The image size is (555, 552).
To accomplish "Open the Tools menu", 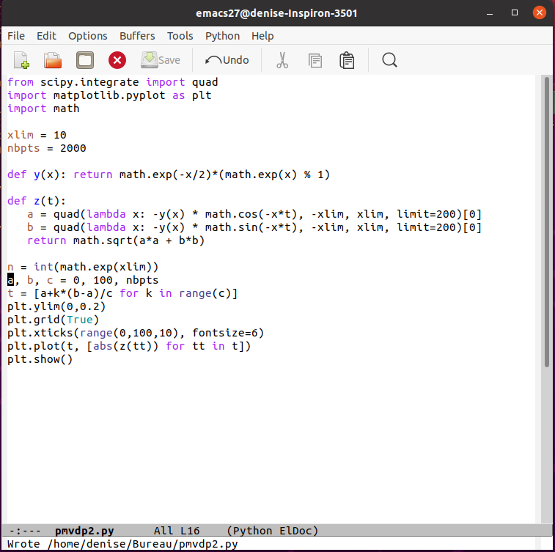I will 180,35.
